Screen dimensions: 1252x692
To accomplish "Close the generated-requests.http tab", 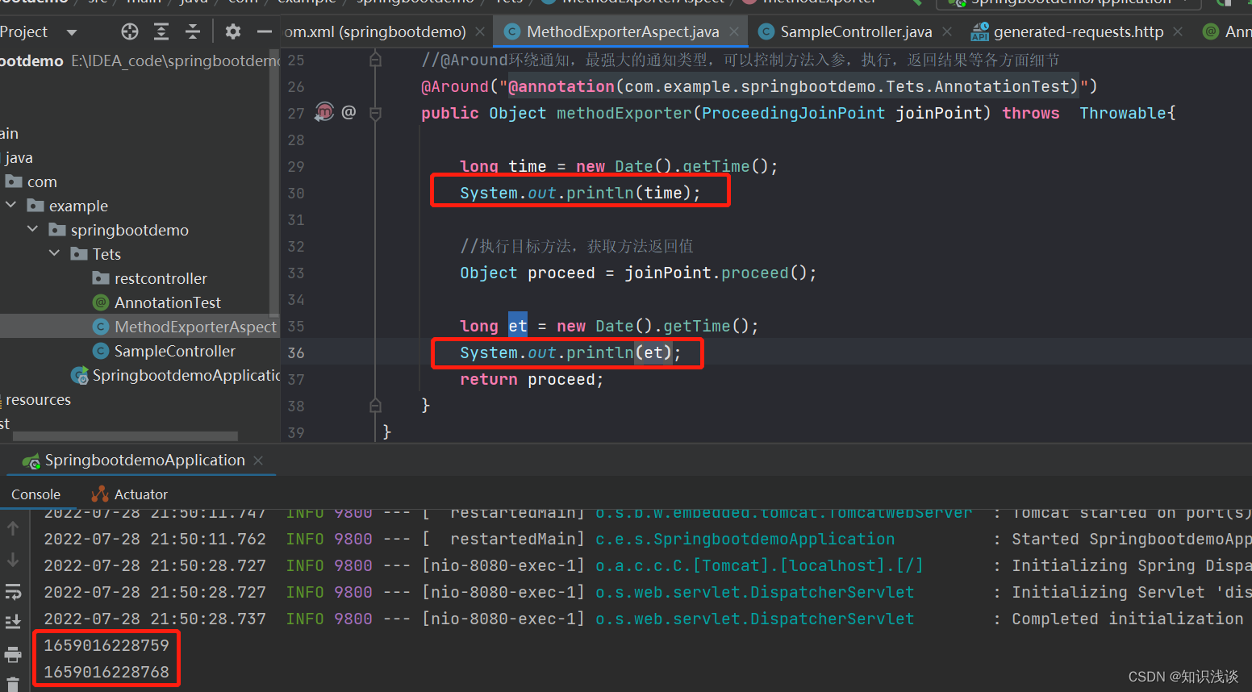I will 1178,31.
